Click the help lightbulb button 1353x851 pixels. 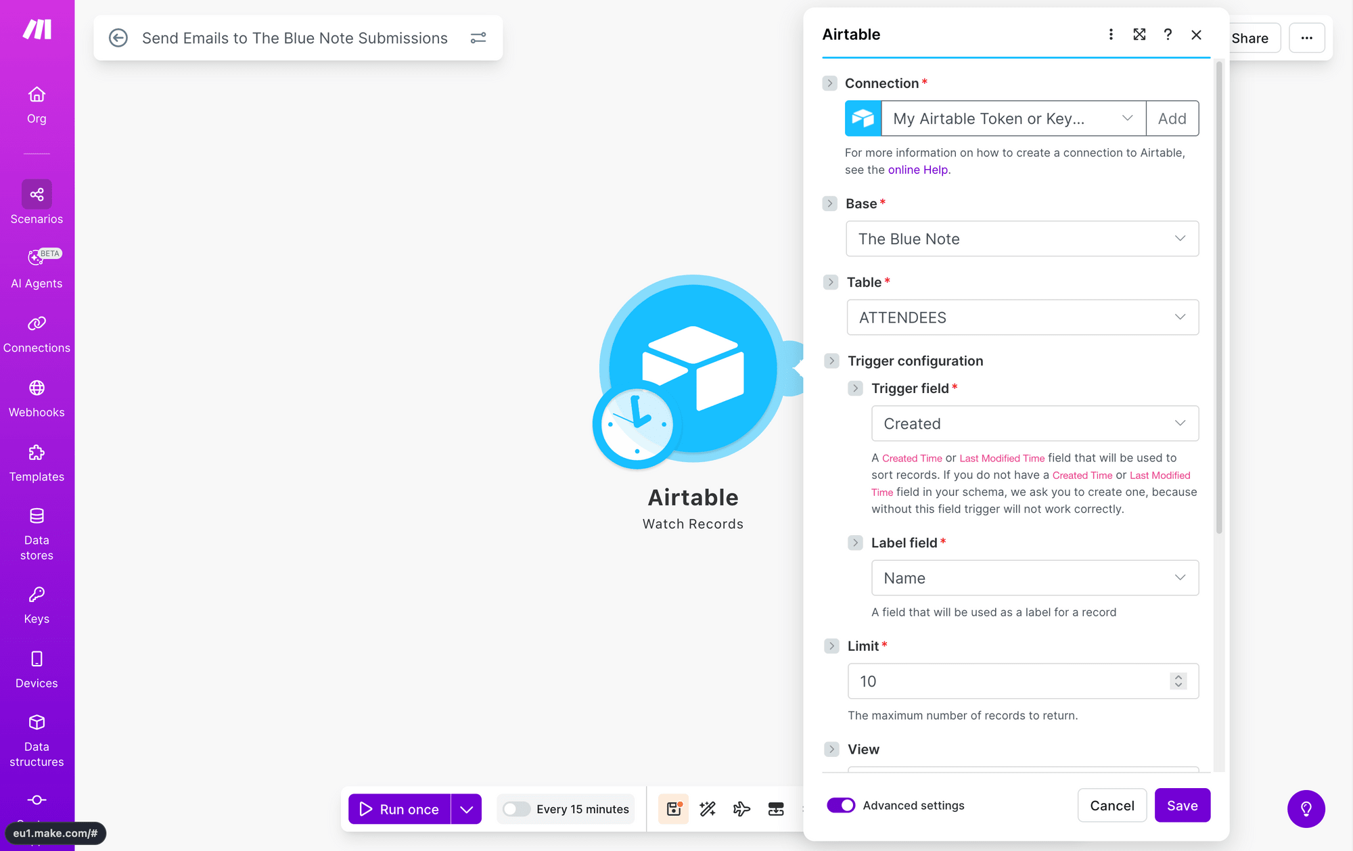(1306, 809)
